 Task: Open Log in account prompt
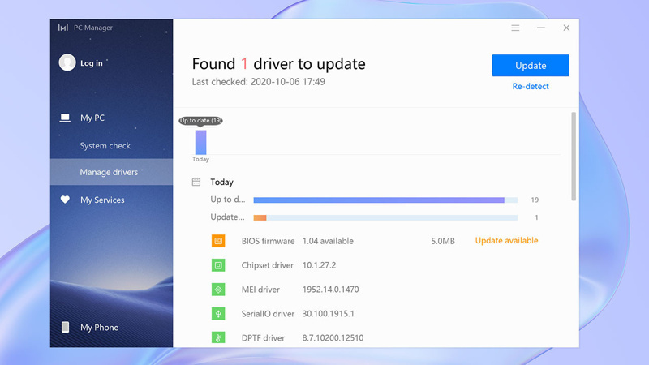coord(91,63)
